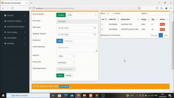Sort table by No column

coord(104,19)
